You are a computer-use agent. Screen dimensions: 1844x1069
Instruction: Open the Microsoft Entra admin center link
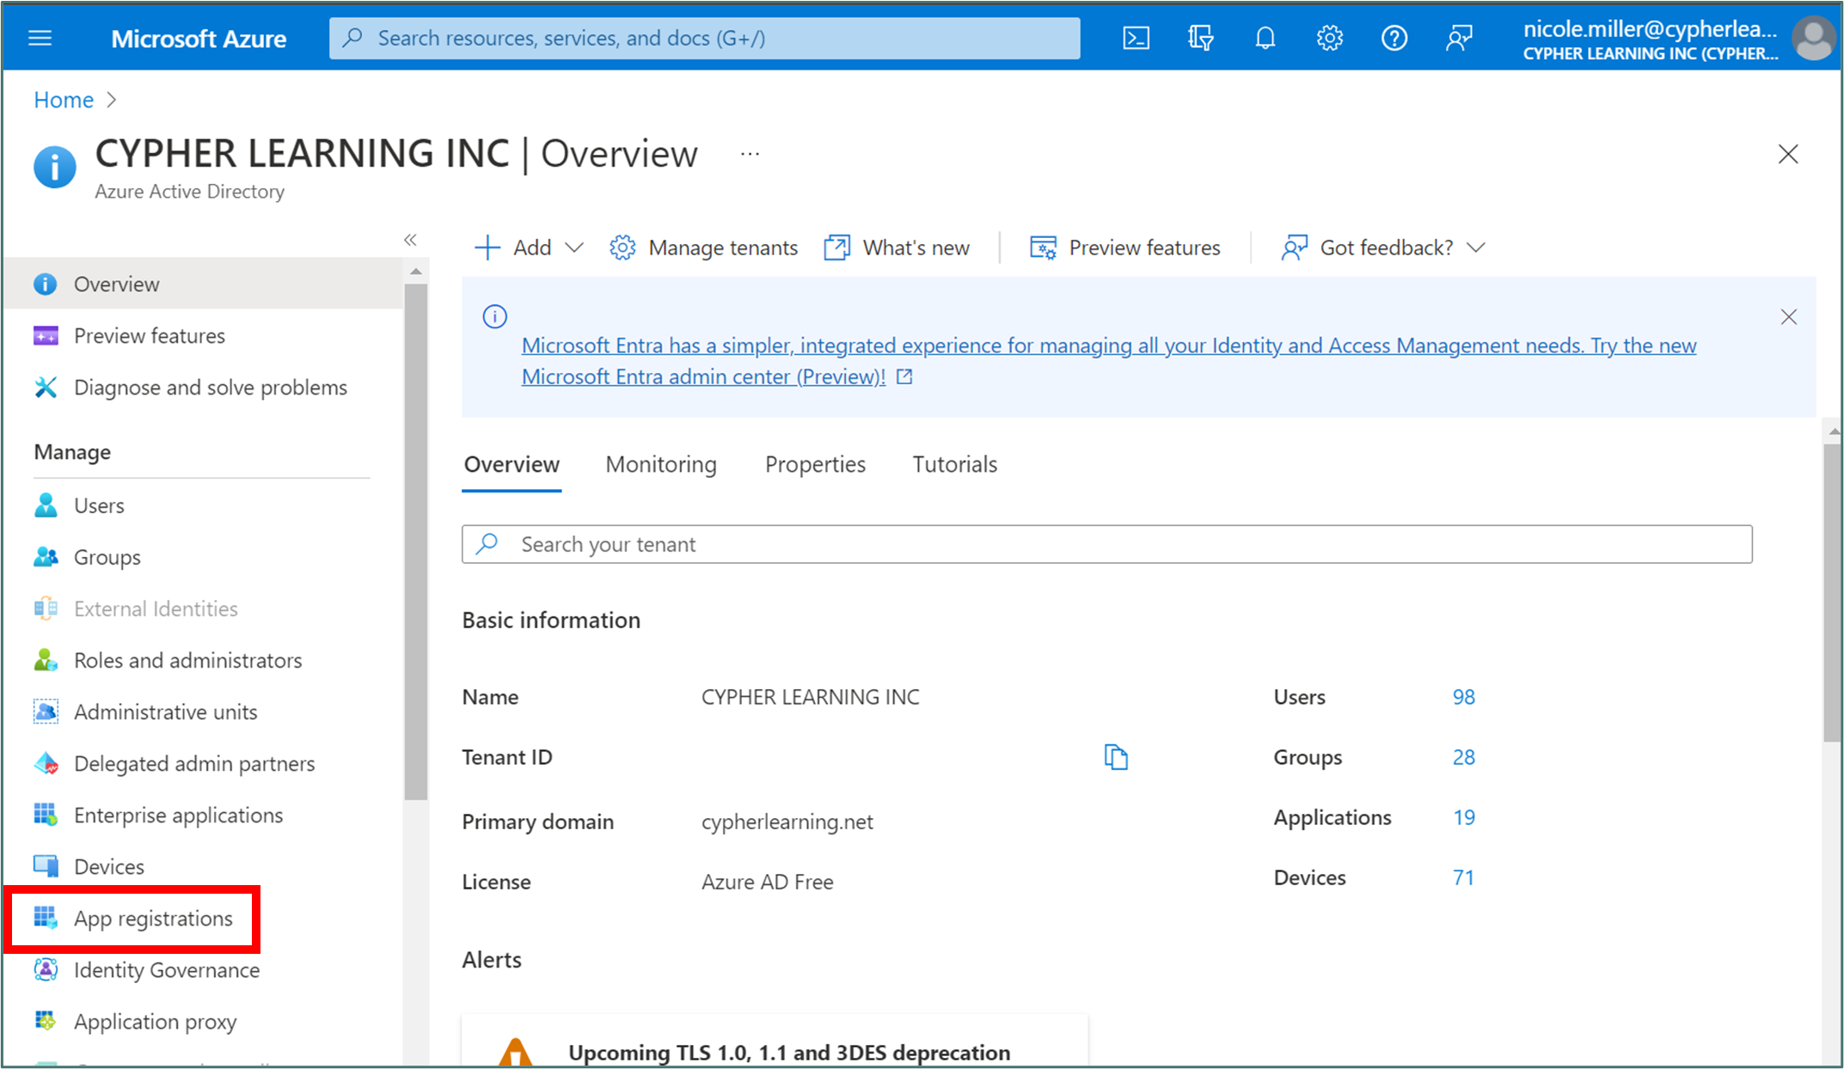pos(703,376)
